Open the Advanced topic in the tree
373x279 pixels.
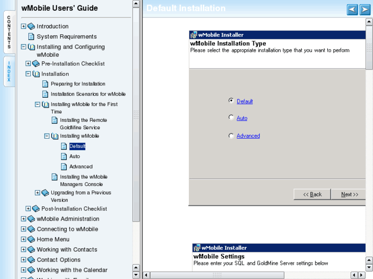[81, 166]
